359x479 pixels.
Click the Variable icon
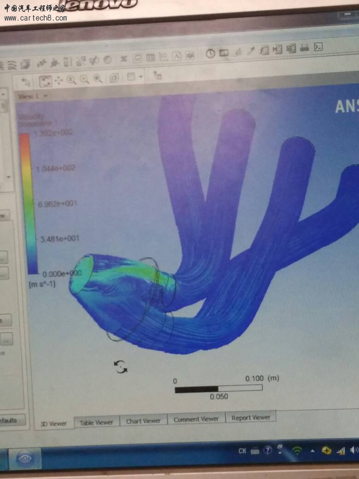124,59
